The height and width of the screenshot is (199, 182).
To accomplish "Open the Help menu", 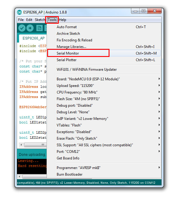I will 62,20.
